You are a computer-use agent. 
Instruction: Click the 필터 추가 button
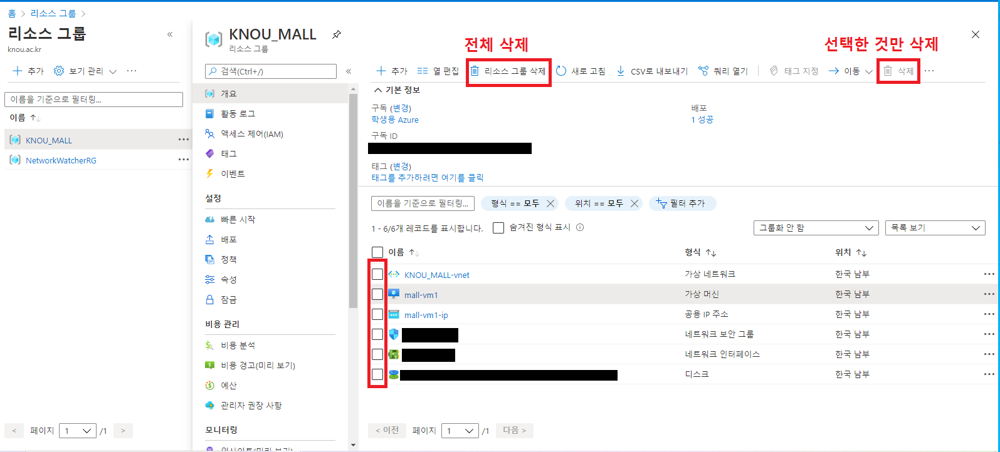(682, 203)
